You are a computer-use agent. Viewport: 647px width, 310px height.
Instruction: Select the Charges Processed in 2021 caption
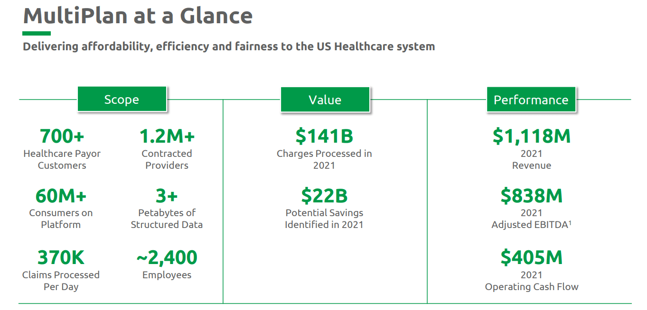click(x=324, y=160)
